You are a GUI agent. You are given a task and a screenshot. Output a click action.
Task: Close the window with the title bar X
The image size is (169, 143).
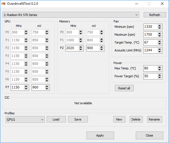coord(162,4)
